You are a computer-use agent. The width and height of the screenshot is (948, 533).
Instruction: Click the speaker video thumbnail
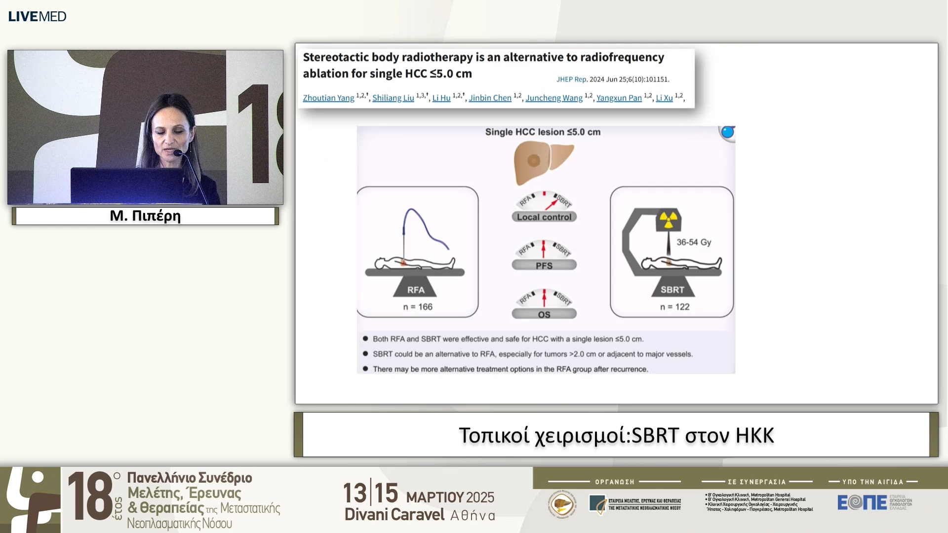(x=145, y=127)
